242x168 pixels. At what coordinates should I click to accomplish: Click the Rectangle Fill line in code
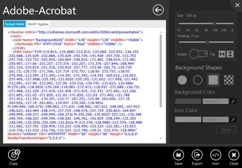tap(68, 44)
